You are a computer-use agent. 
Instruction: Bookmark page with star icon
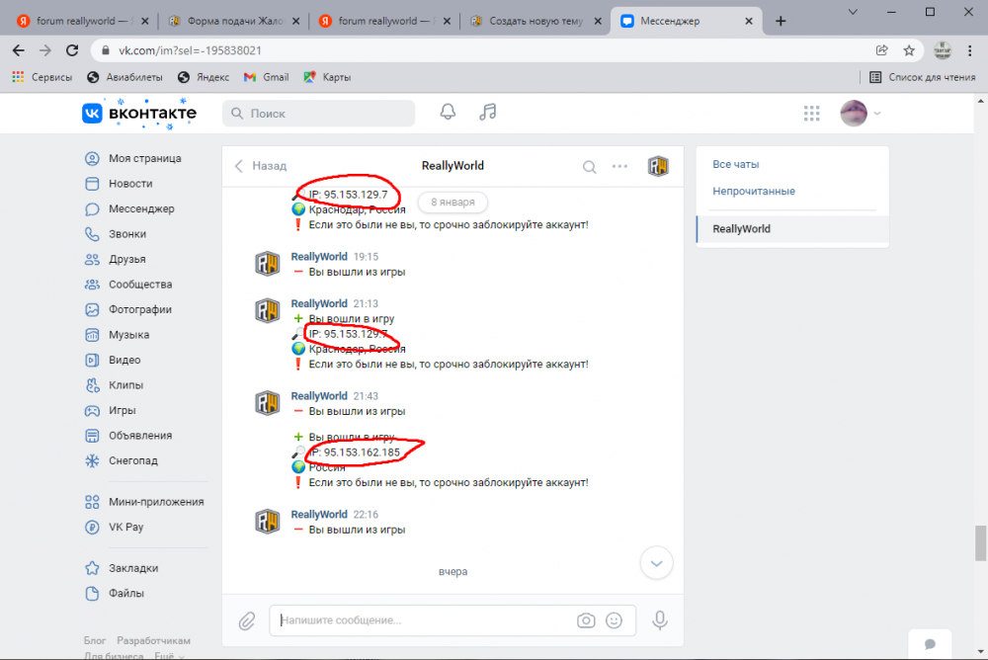pos(909,50)
